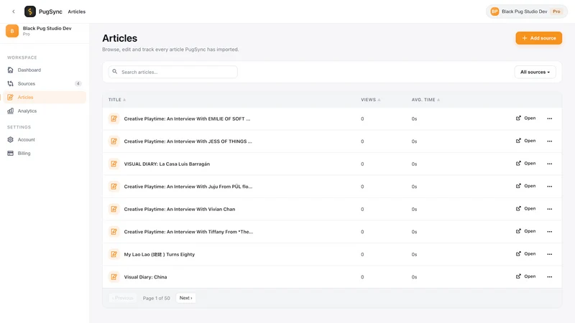Click article icon for JESS OF THINGS row
575x323 pixels.
tap(114, 141)
